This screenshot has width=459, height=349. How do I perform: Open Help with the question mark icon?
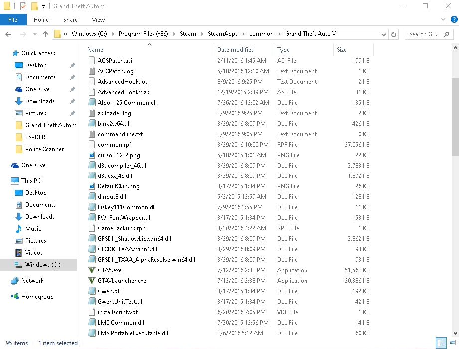(454, 19)
